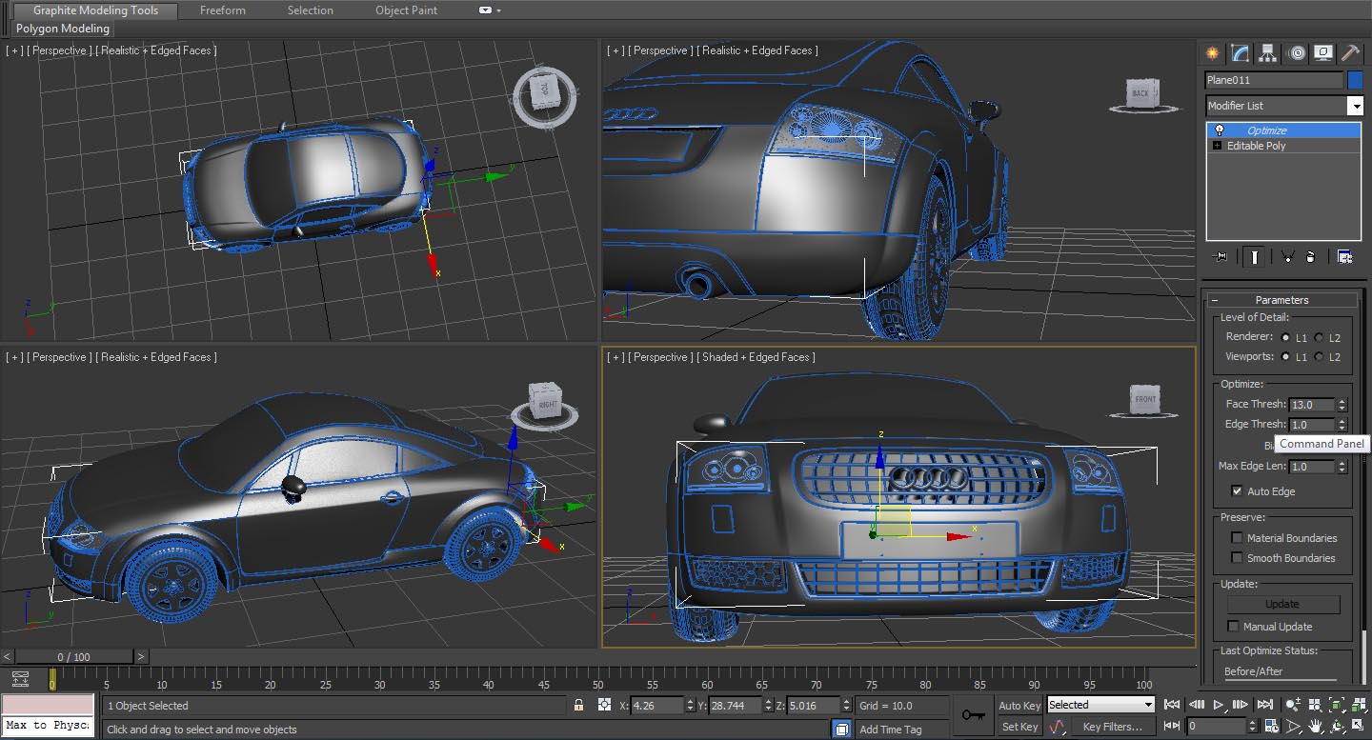The width and height of the screenshot is (1372, 740).
Task: Click the Open Mini Curve Editor timeline icon
Action: [x=21, y=678]
